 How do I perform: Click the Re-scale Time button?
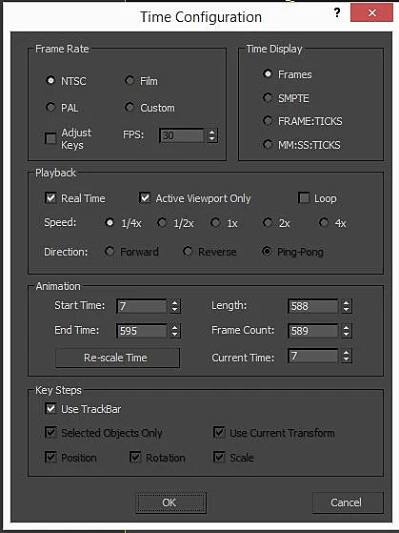point(117,358)
